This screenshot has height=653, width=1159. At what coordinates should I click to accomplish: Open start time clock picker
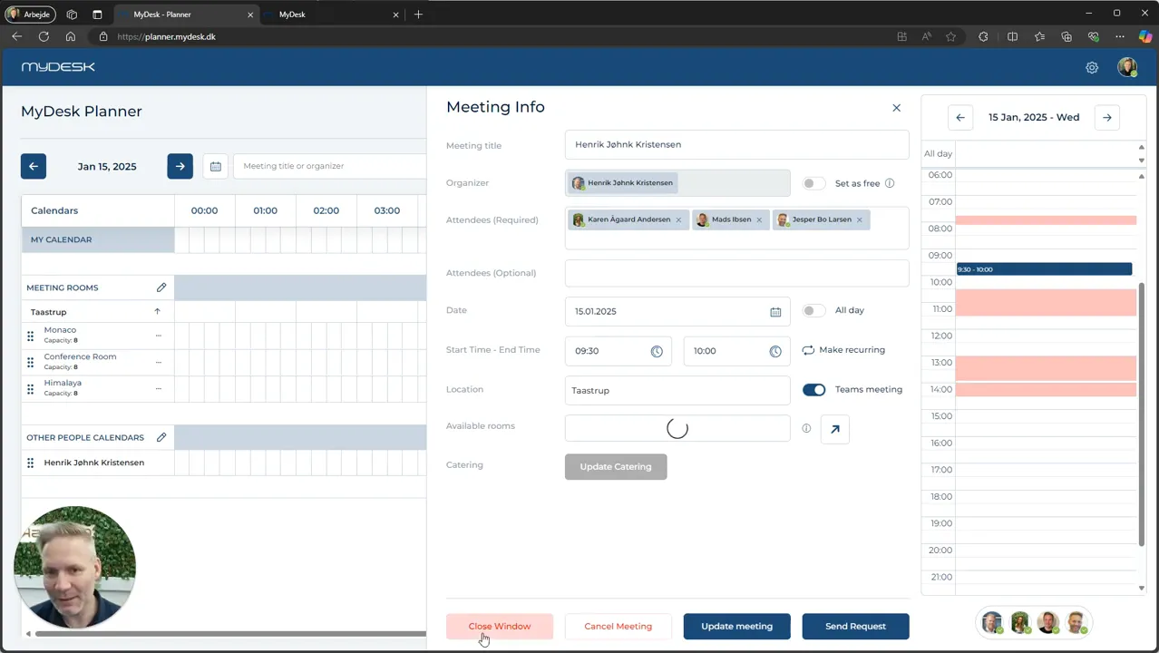657,351
